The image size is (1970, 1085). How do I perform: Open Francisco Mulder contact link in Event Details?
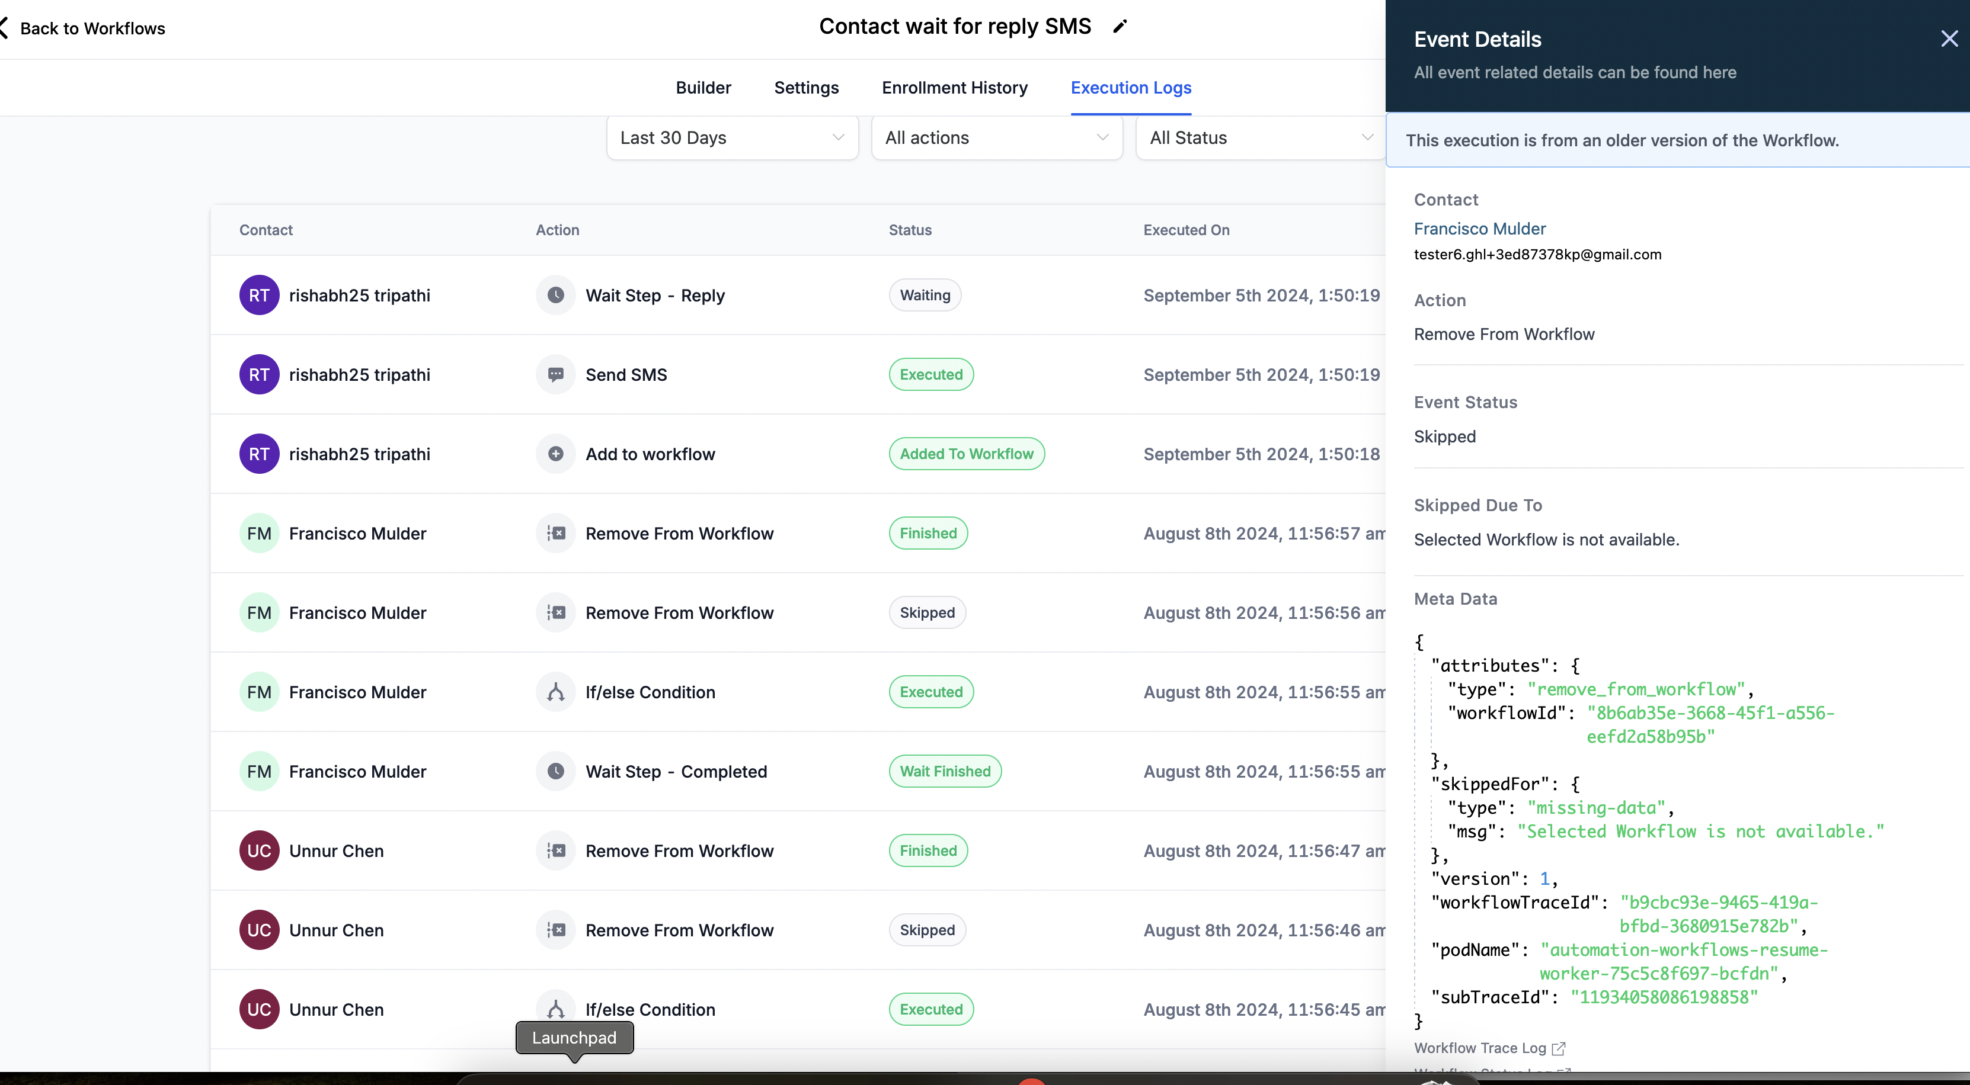point(1479,229)
